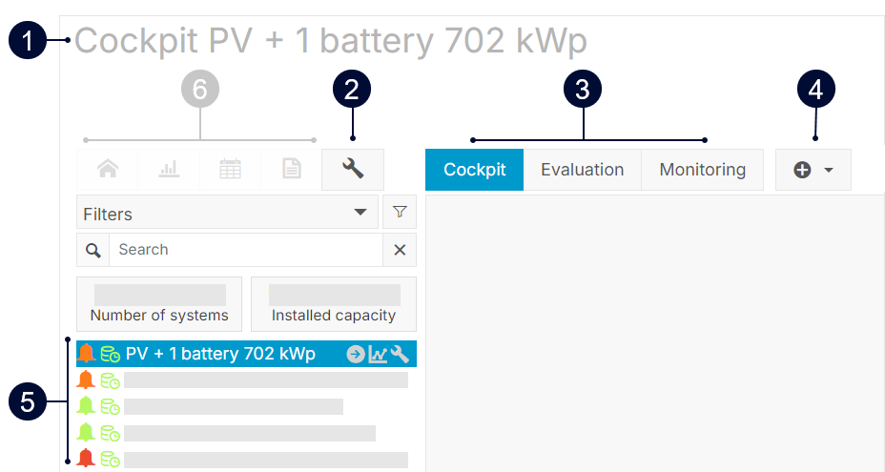Open the plus add dropdown menu

[813, 170]
